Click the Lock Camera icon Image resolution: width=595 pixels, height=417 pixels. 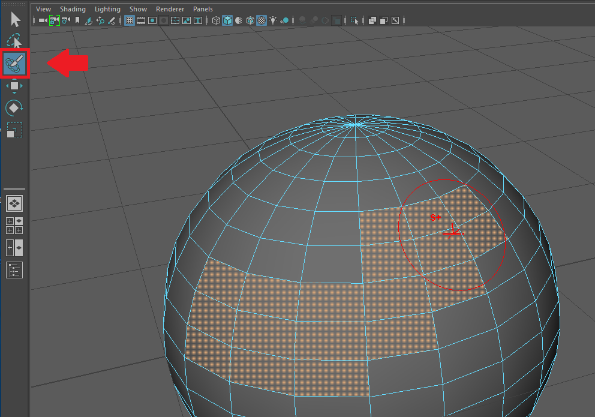pos(54,20)
